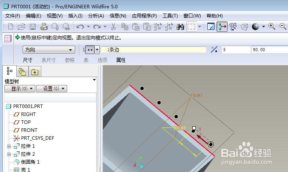Paste with the clipboard icon

coord(136,27)
